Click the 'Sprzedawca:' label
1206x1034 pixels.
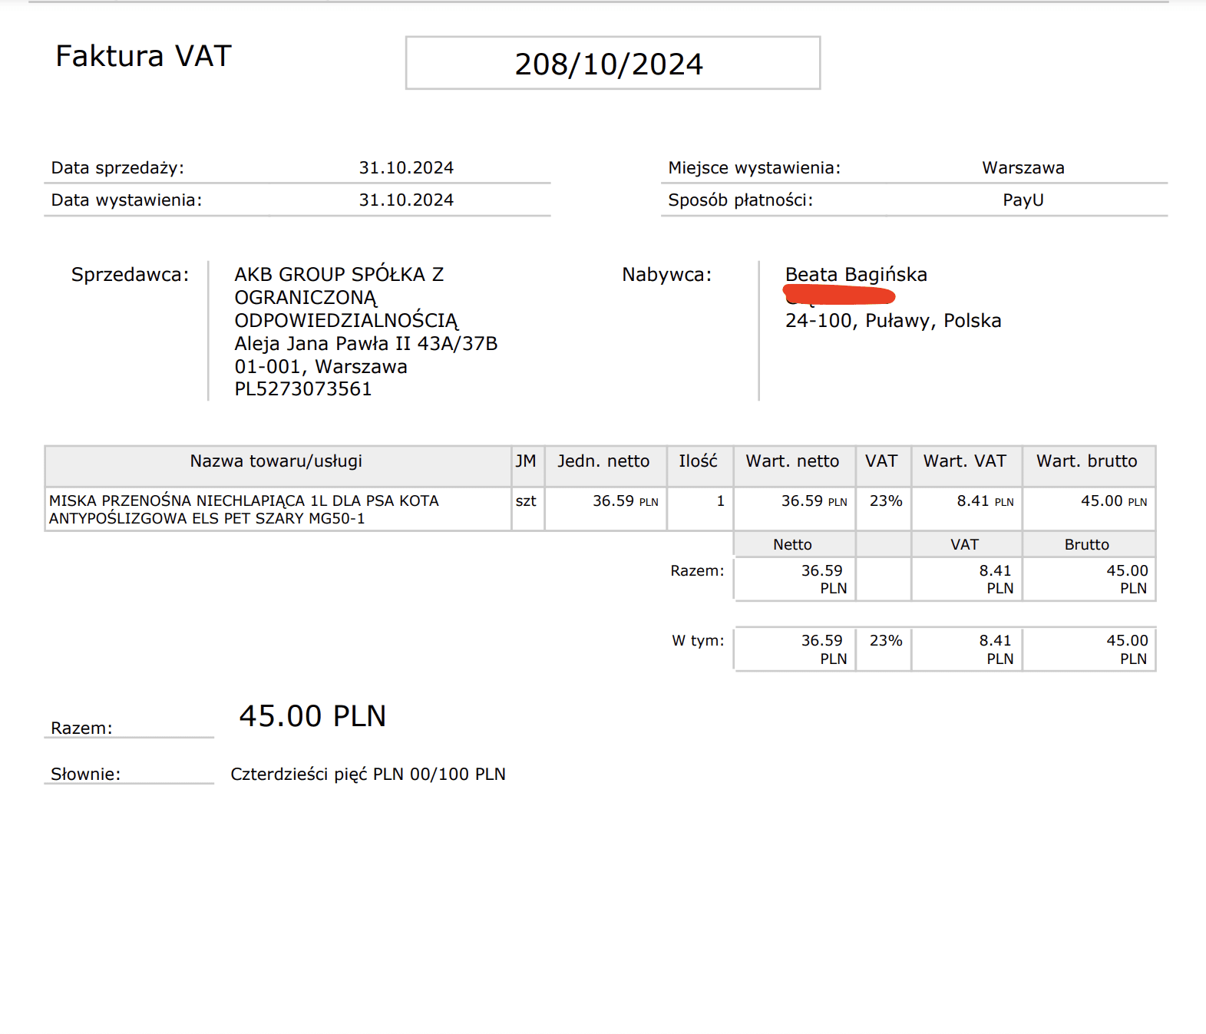[x=130, y=275]
